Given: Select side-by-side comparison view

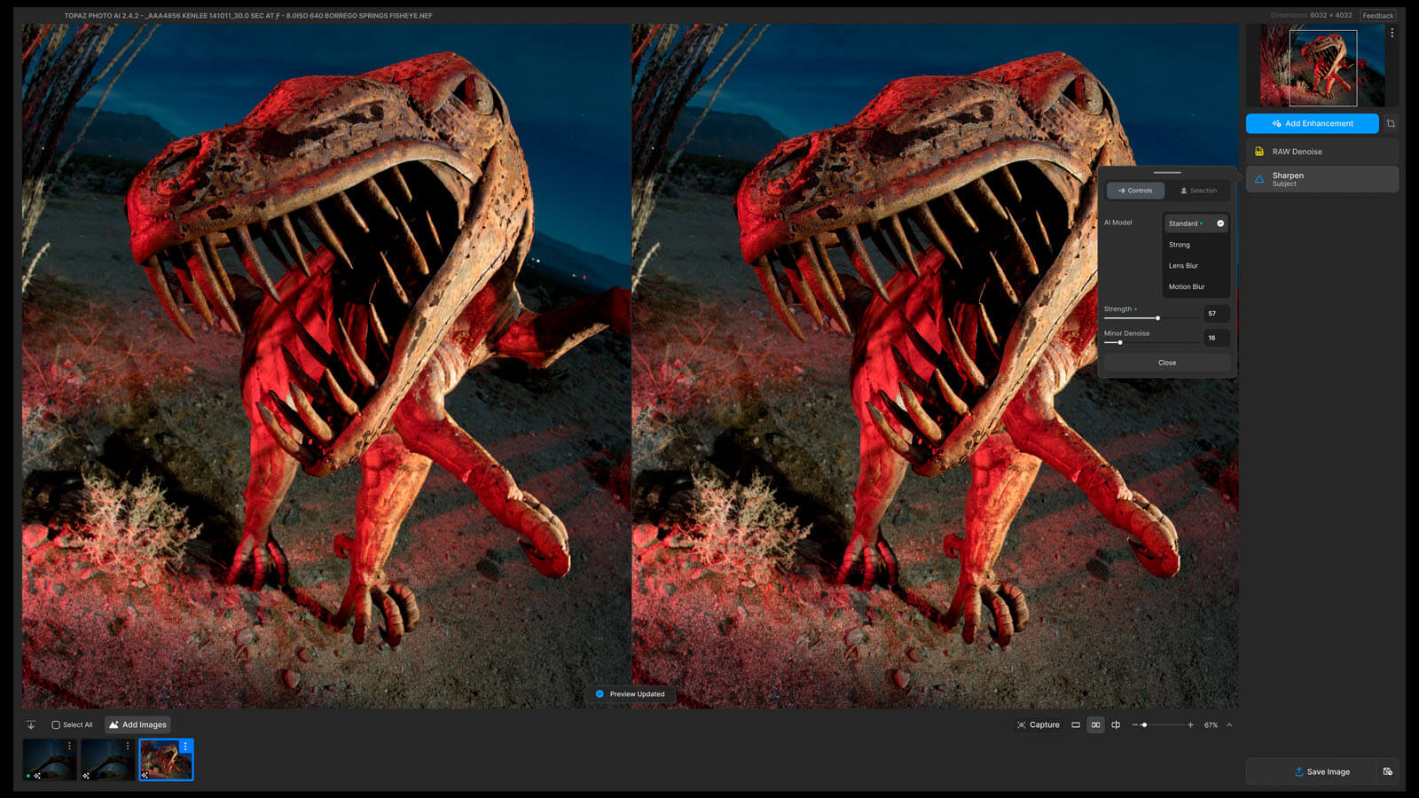Looking at the screenshot, I should tap(1096, 725).
